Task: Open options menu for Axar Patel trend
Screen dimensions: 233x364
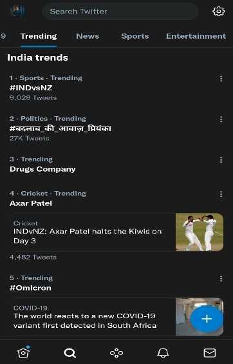Action: tap(221, 194)
